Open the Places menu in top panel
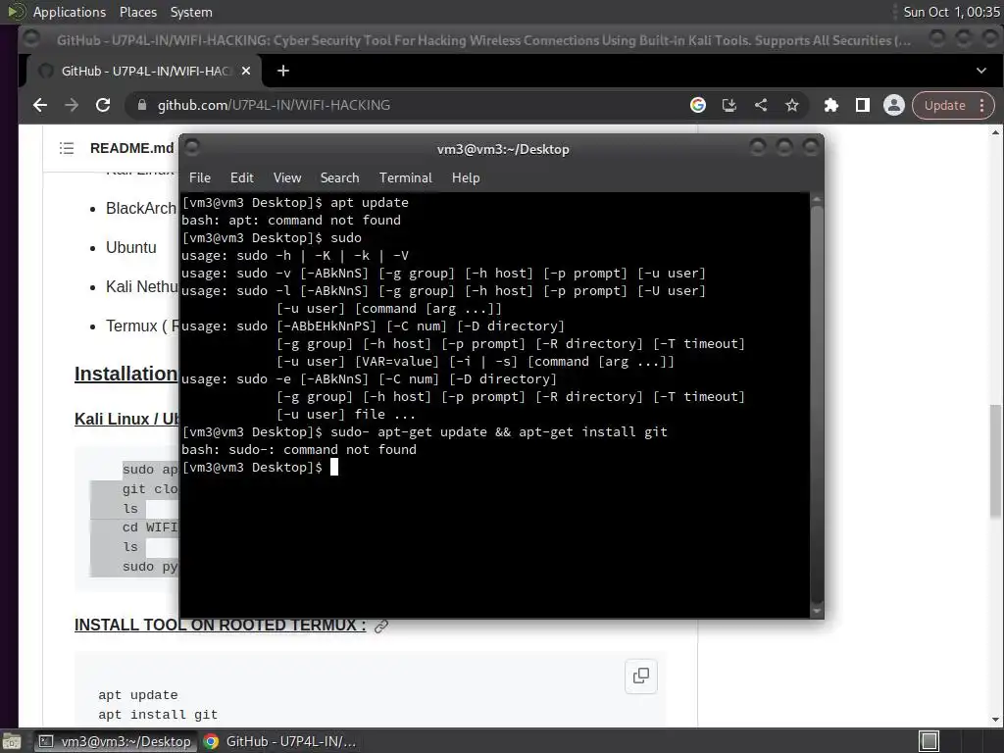 [137, 12]
